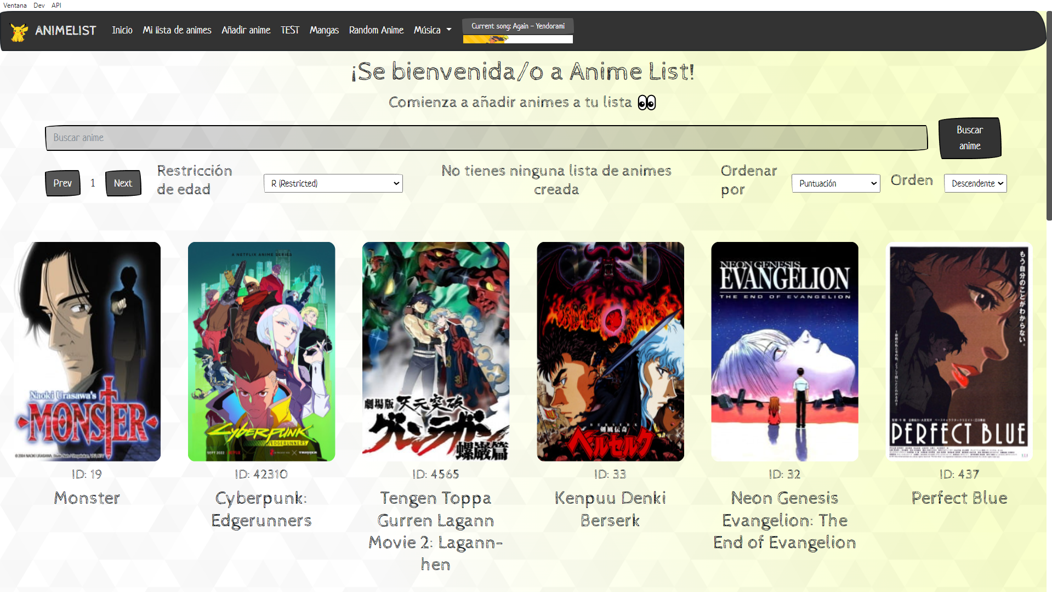
Task: Focus the Buscar anime search field
Action: point(486,138)
